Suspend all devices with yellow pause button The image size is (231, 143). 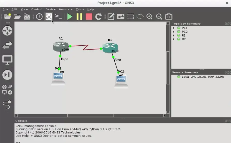[x=79, y=17]
